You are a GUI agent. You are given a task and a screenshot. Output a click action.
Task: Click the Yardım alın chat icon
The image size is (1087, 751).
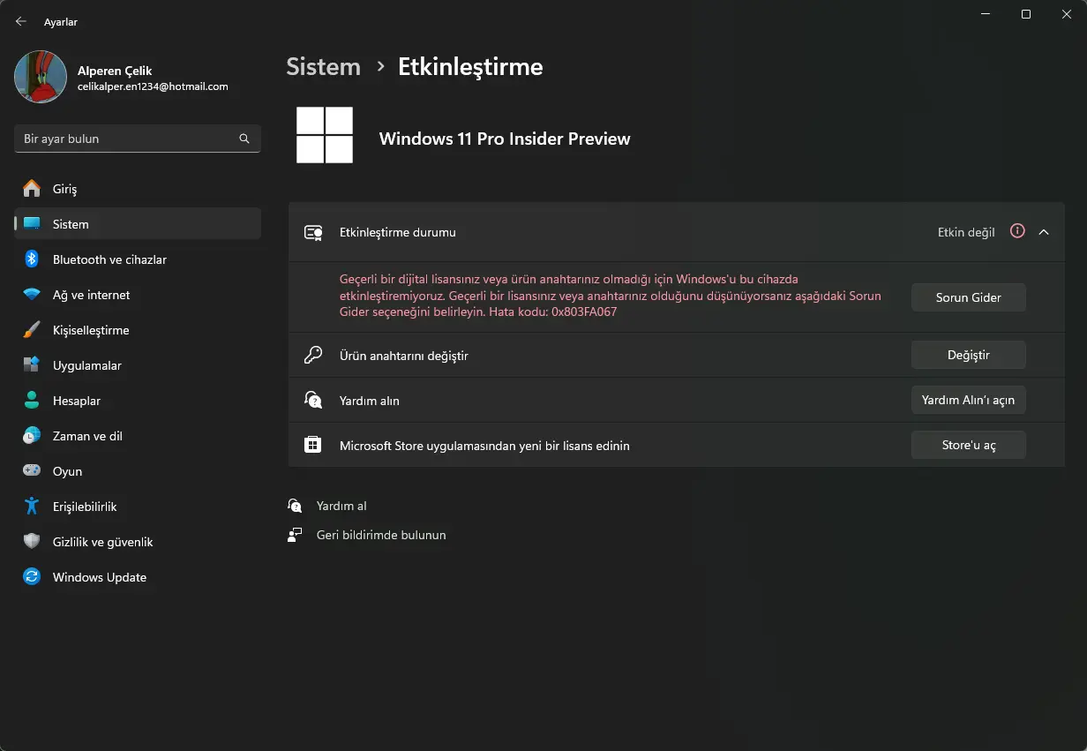pyautogui.click(x=313, y=400)
